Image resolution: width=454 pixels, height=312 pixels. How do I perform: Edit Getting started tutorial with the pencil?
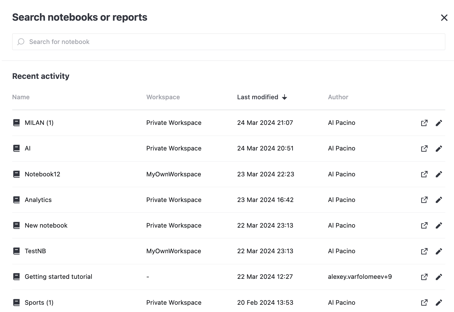[439, 276]
